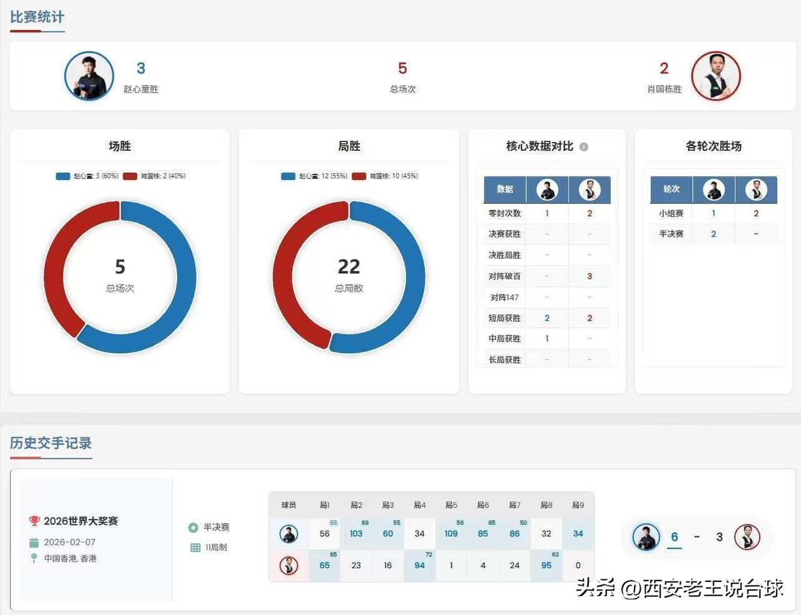The image size is (801, 615).
Task: Click 肖国栋's avatar in 各轮次胜场 table header
Action: (756, 189)
